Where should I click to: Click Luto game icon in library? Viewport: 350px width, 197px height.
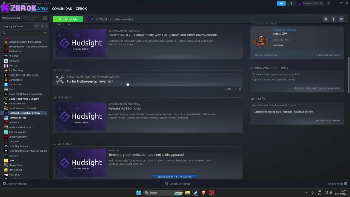point(6,160)
